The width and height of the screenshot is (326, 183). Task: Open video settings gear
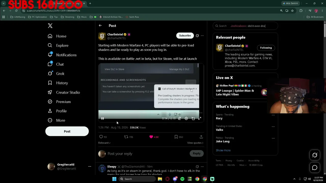tap(186, 118)
